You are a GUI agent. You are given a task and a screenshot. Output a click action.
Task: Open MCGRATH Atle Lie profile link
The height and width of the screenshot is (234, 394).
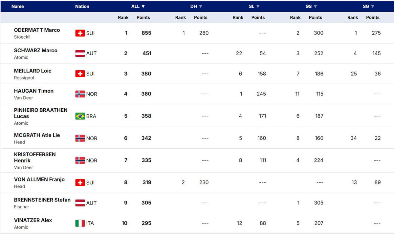[x=37, y=135]
